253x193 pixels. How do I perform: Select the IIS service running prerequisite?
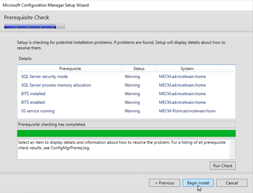click(38, 111)
